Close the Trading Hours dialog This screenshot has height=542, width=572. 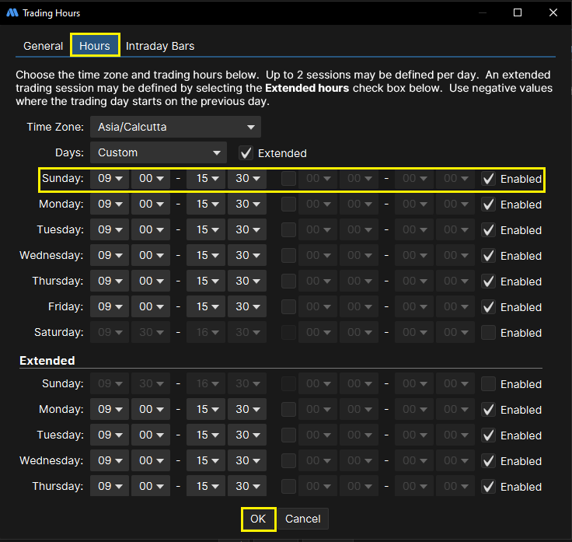pos(553,13)
